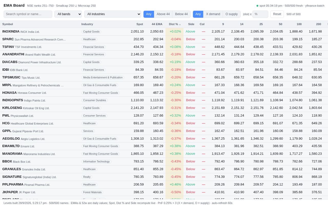Select the AEGISLOG symbol
The image size is (328, 205).
(x=11, y=139)
